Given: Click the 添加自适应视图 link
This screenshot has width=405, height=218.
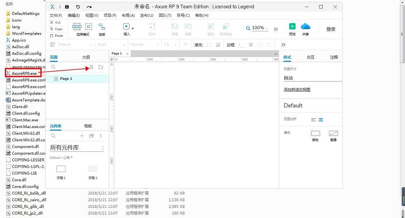Looking at the screenshot, I should click(297, 90).
